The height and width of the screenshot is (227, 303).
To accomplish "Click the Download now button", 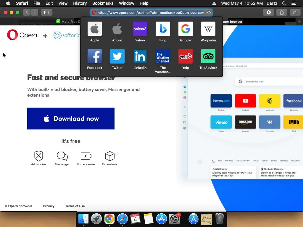I will point(71,119).
